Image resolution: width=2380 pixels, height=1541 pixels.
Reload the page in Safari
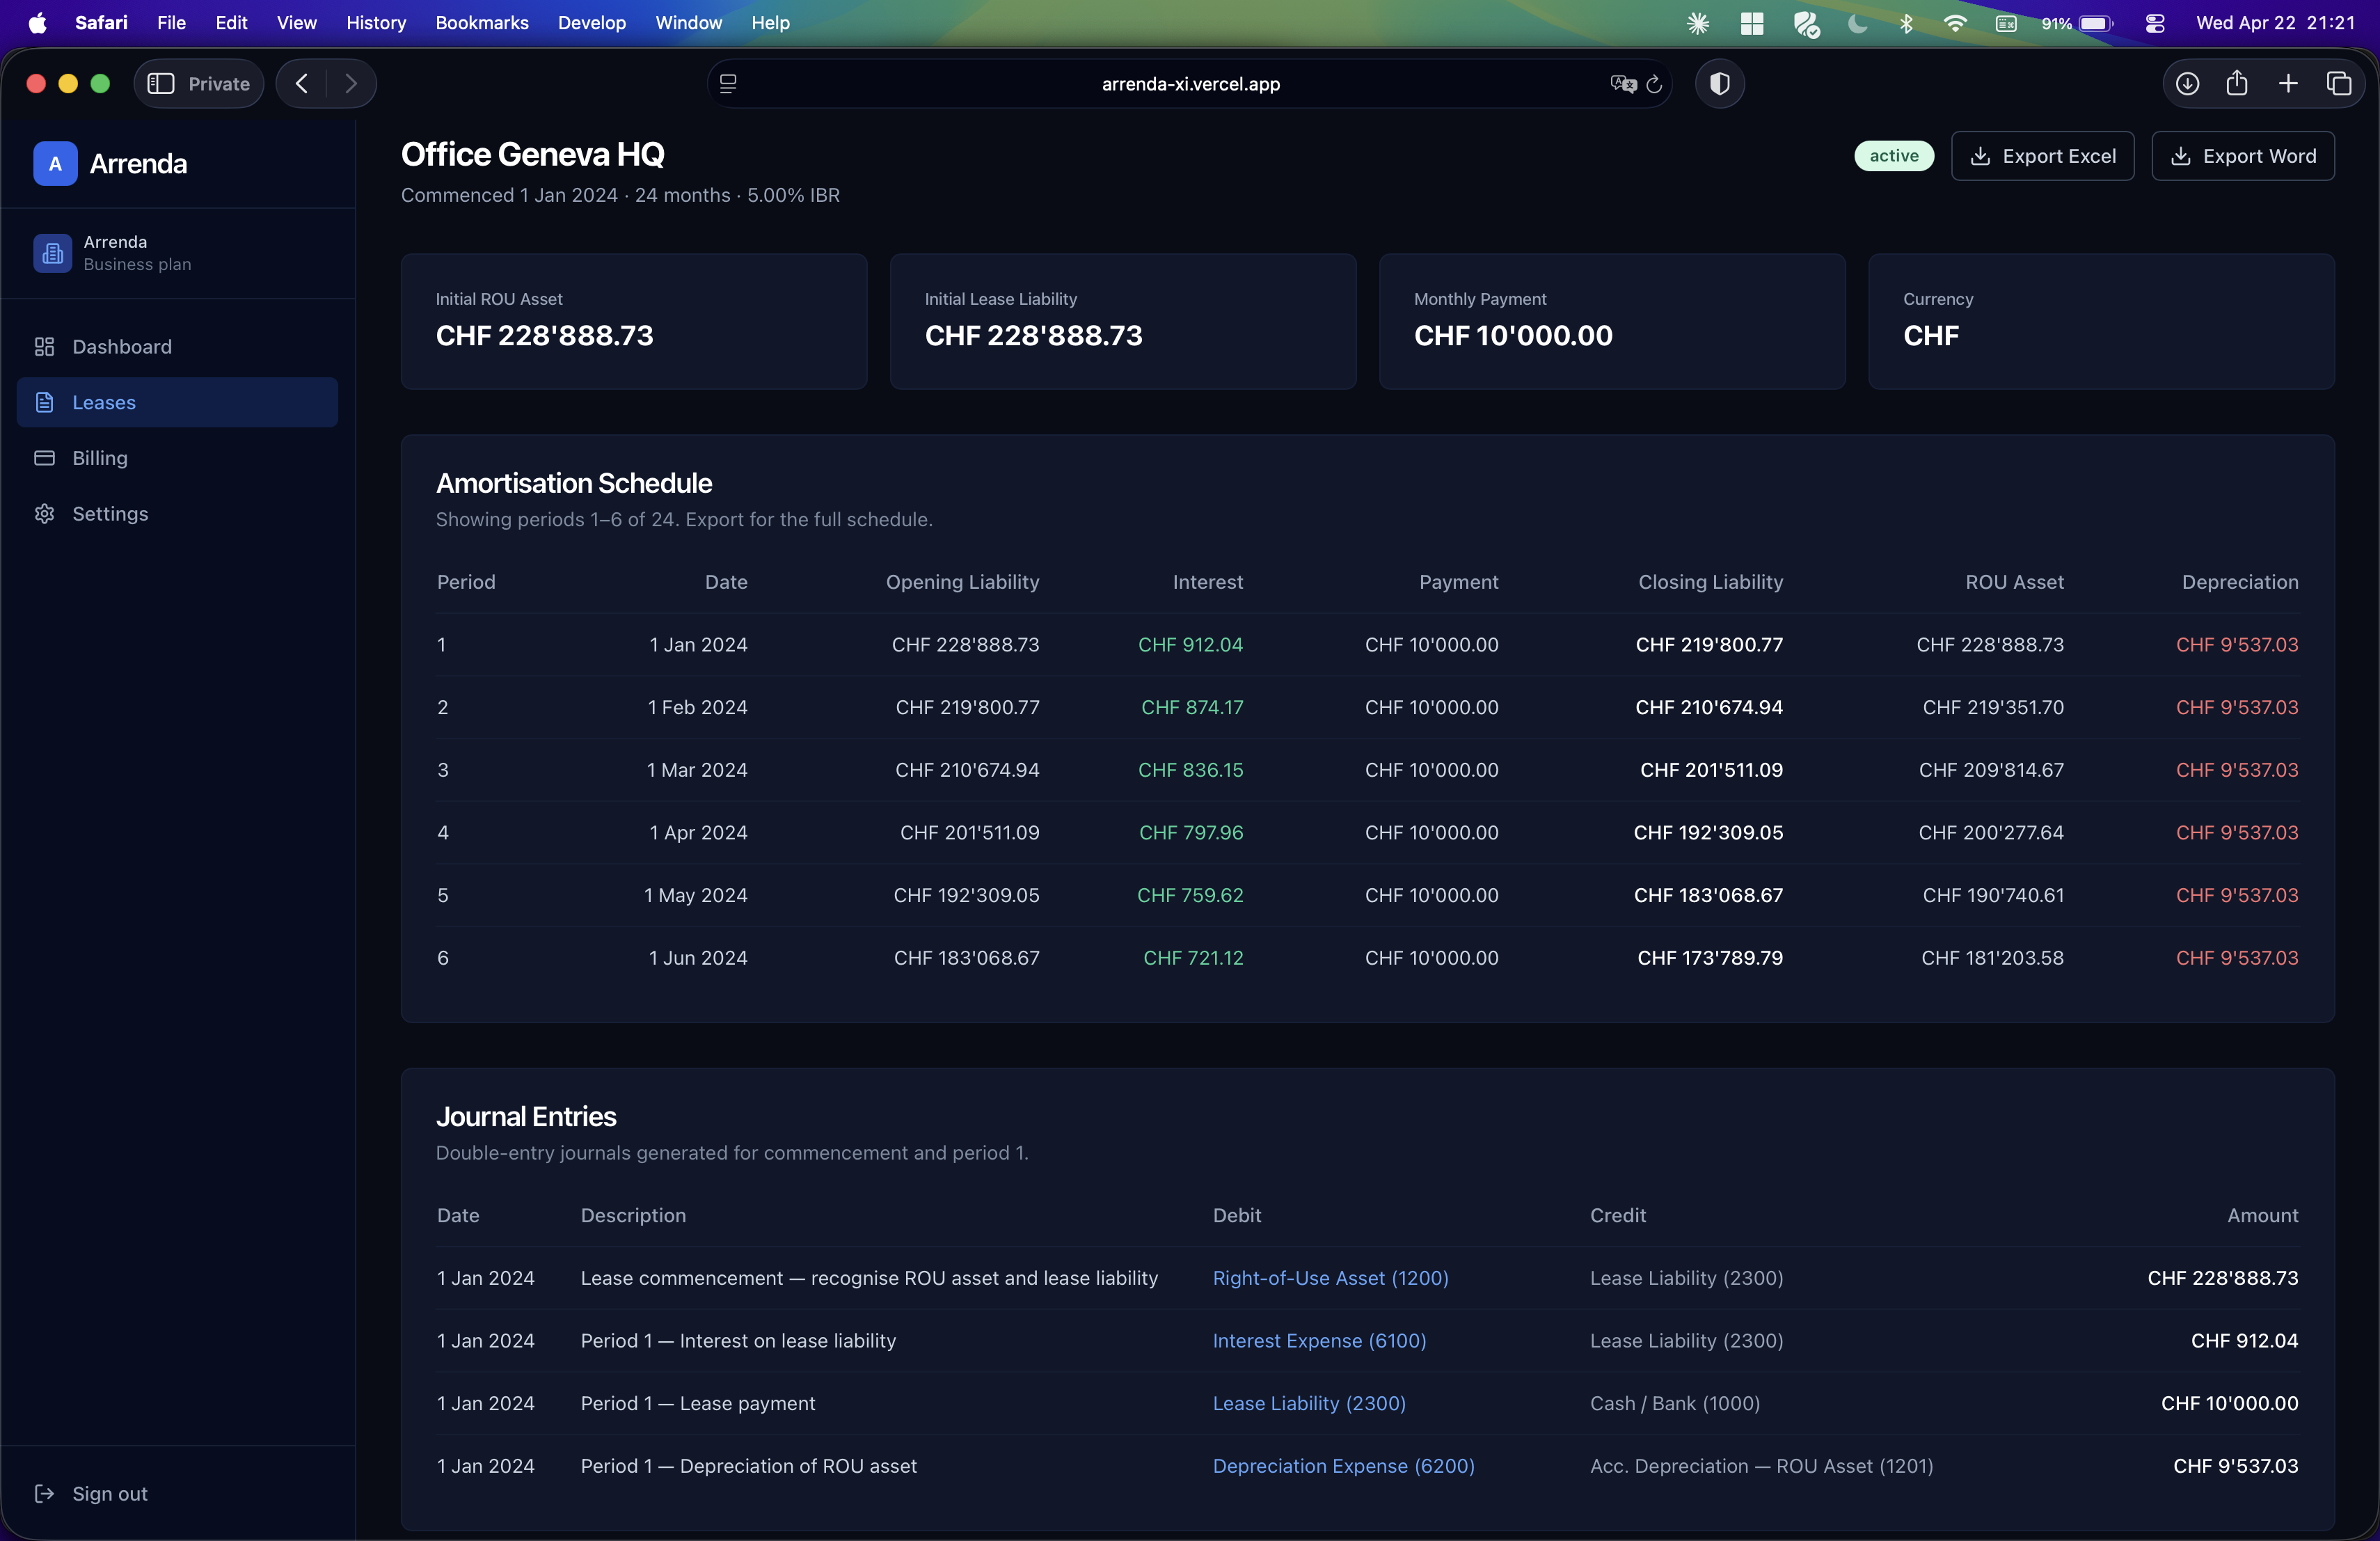tap(1654, 84)
